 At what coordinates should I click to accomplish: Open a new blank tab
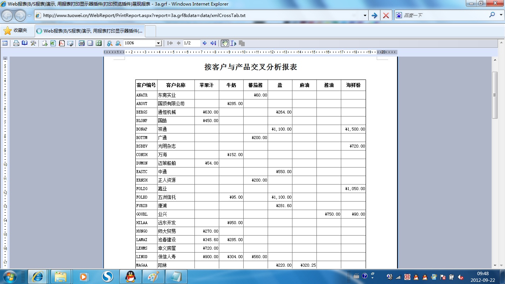pos(151,31)
